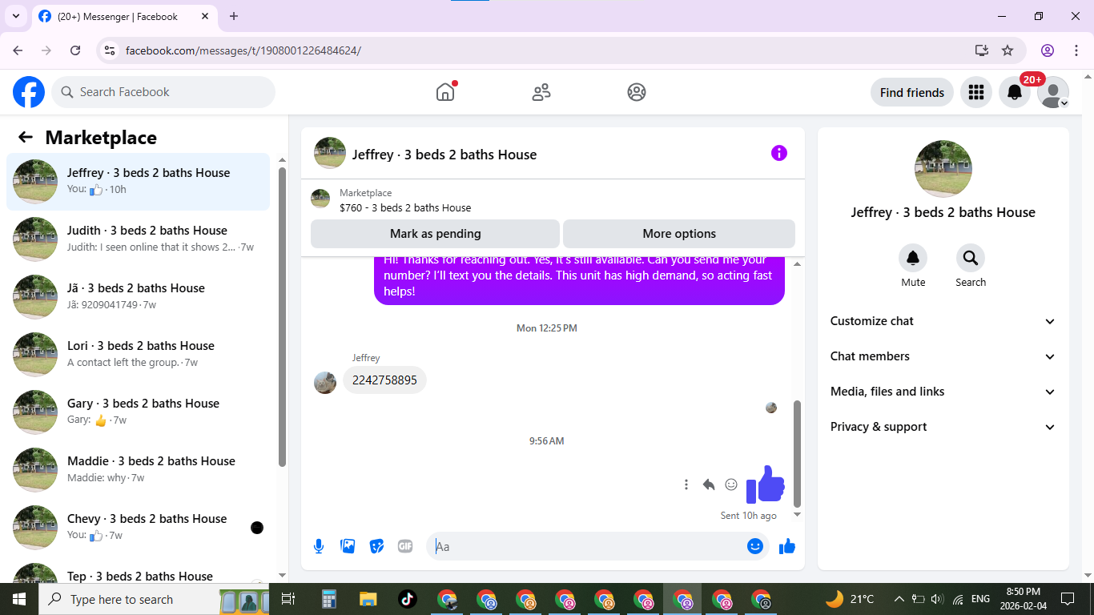Search in conversation magnifier icon
Image resolution: width=1094 pixels, height=615 pixels.
[971, 258]
